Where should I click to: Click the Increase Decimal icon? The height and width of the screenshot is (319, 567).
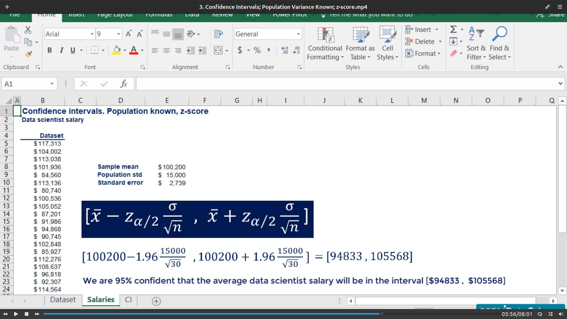(x=285, y=50)
